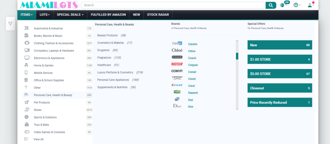
Task: Click the Clothing, Fashion & Accessories jacket icon
Action: coord(27,43)
